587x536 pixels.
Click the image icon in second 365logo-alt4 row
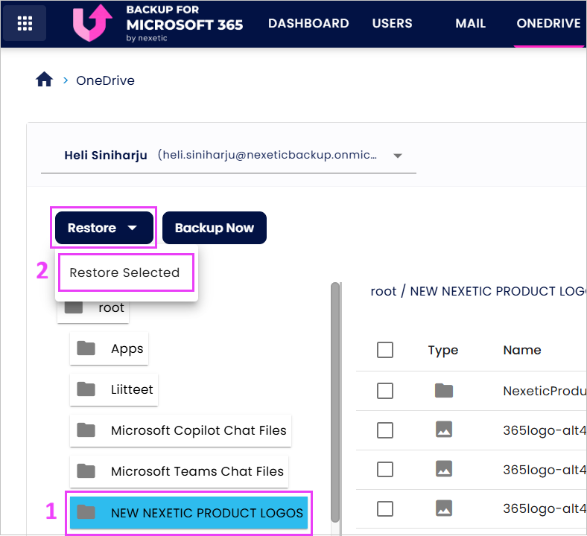pyautogui.click(x=444, y=469)
